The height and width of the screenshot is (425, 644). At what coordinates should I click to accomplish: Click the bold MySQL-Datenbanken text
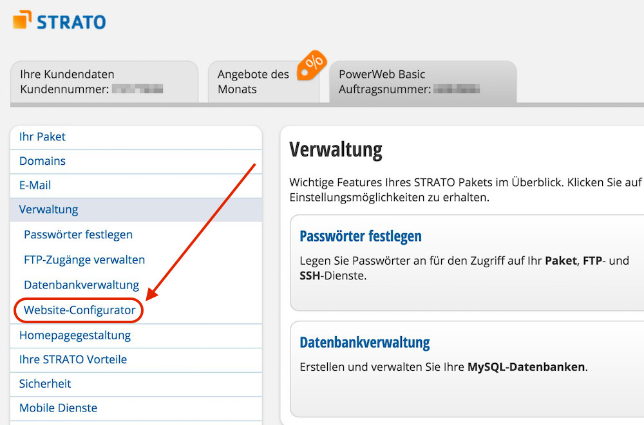pyautogui.click(x=526, y=367)
